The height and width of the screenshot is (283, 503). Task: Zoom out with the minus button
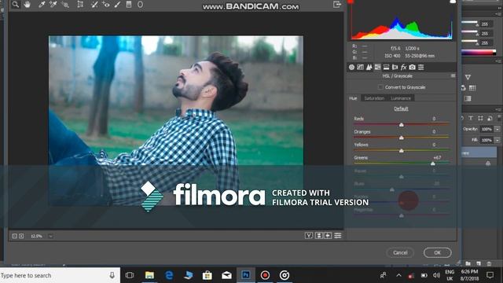(14, 236)
